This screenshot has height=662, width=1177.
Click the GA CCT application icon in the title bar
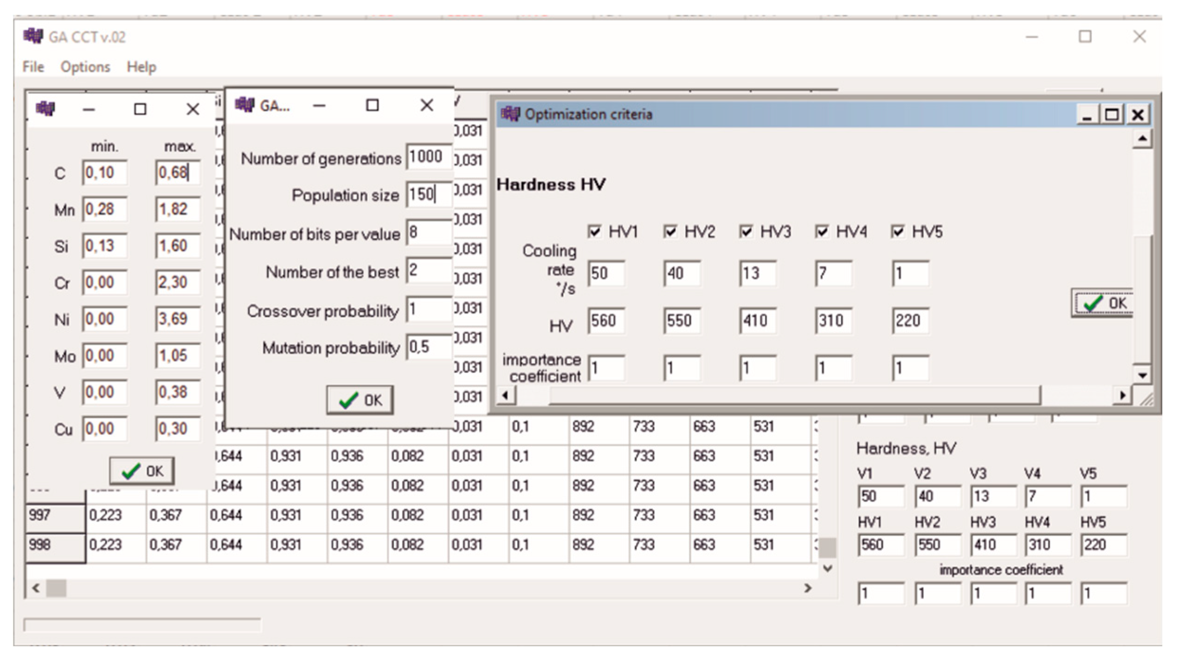tap(33, 37)
